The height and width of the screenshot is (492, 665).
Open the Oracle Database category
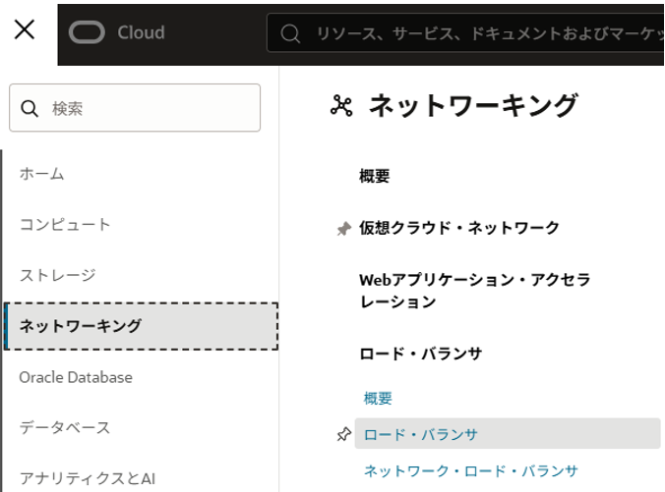(76, 377)
